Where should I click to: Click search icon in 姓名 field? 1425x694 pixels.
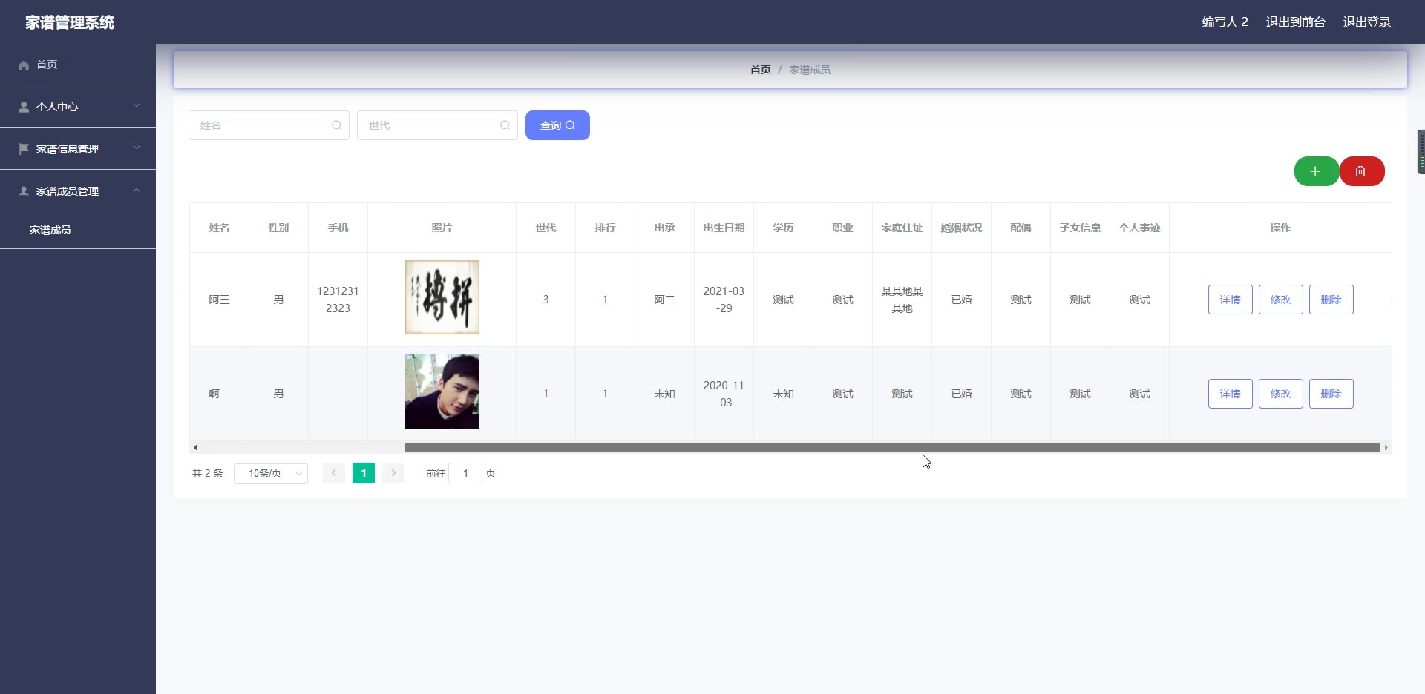[x=336, y=125]
